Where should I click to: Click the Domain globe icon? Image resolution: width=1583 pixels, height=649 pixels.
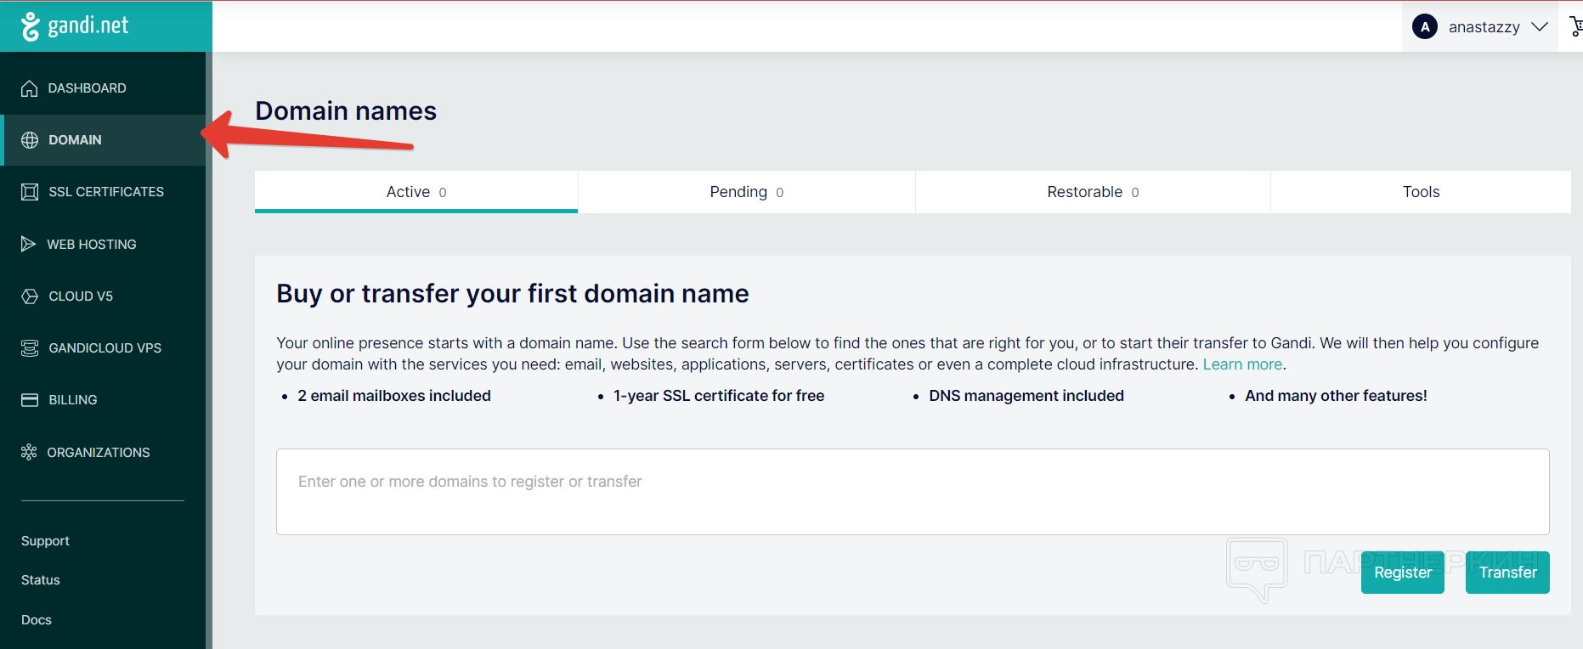point(30,140)
